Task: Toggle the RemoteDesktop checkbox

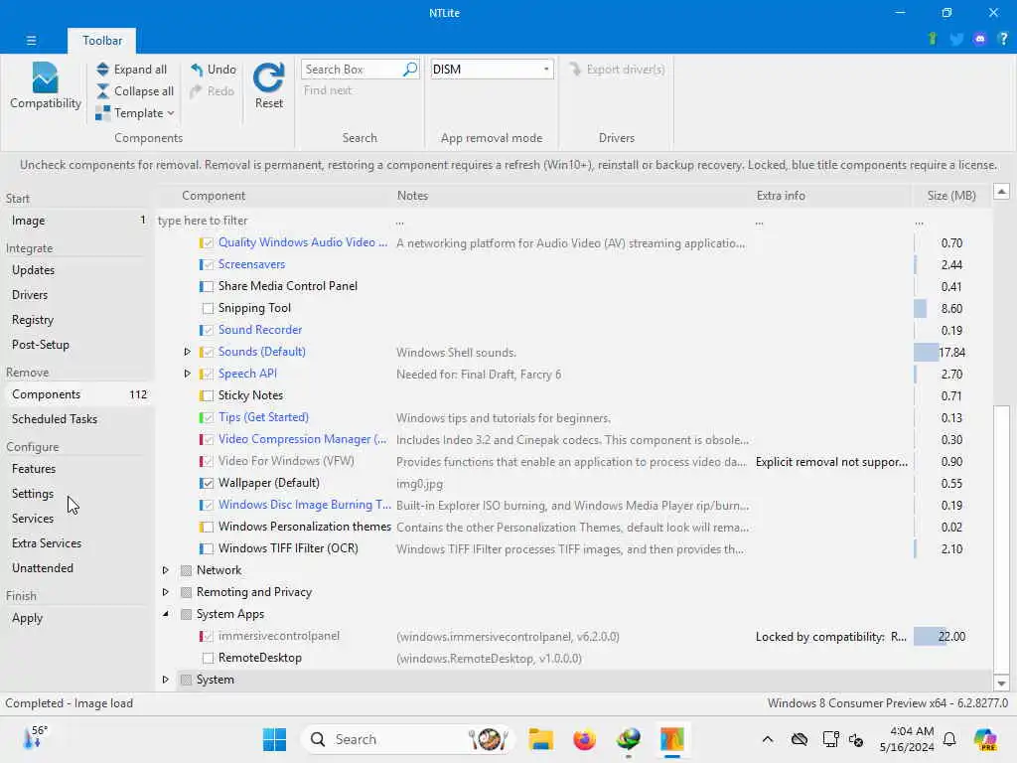Action: click(208, 658)
